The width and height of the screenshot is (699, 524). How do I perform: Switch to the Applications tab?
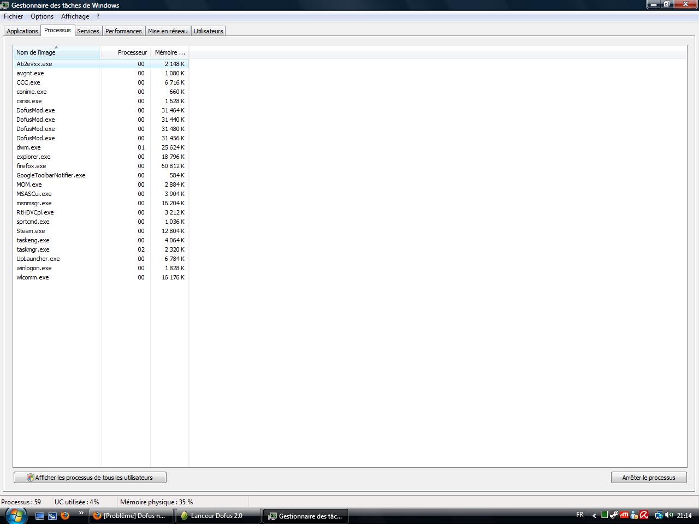click(22, 31)
